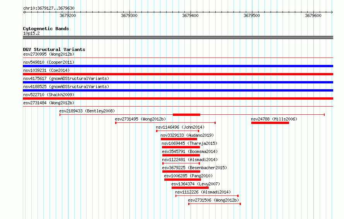Select the nsv24788 red variant bar
This screenshot has height=219, width=344.
(270, 123)
